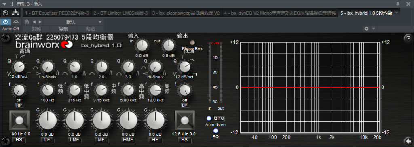Go to the next preset arrow
This screenshot has width=414, height=147.
(40, 22)
